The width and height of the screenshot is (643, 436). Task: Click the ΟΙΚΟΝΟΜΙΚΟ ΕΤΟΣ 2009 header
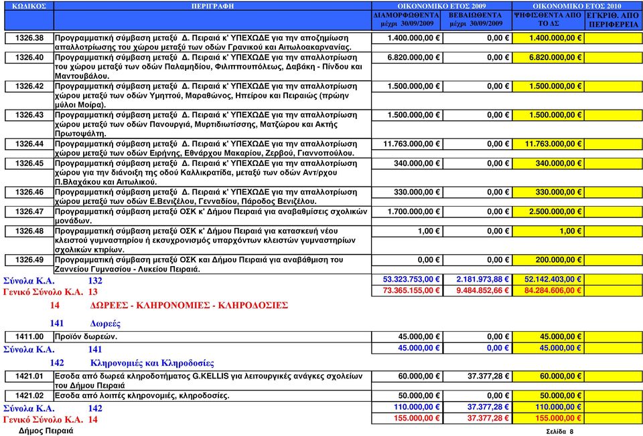441,6
